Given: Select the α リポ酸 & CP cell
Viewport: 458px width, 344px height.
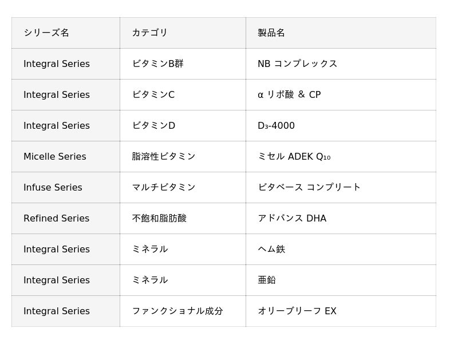Looking at the screenshot, I should click(341, 94).
